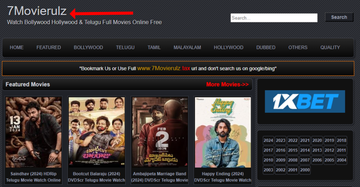Click the 1XBET banner ad
The height and width of the screenshot is (187, 360).
[305, 102]
